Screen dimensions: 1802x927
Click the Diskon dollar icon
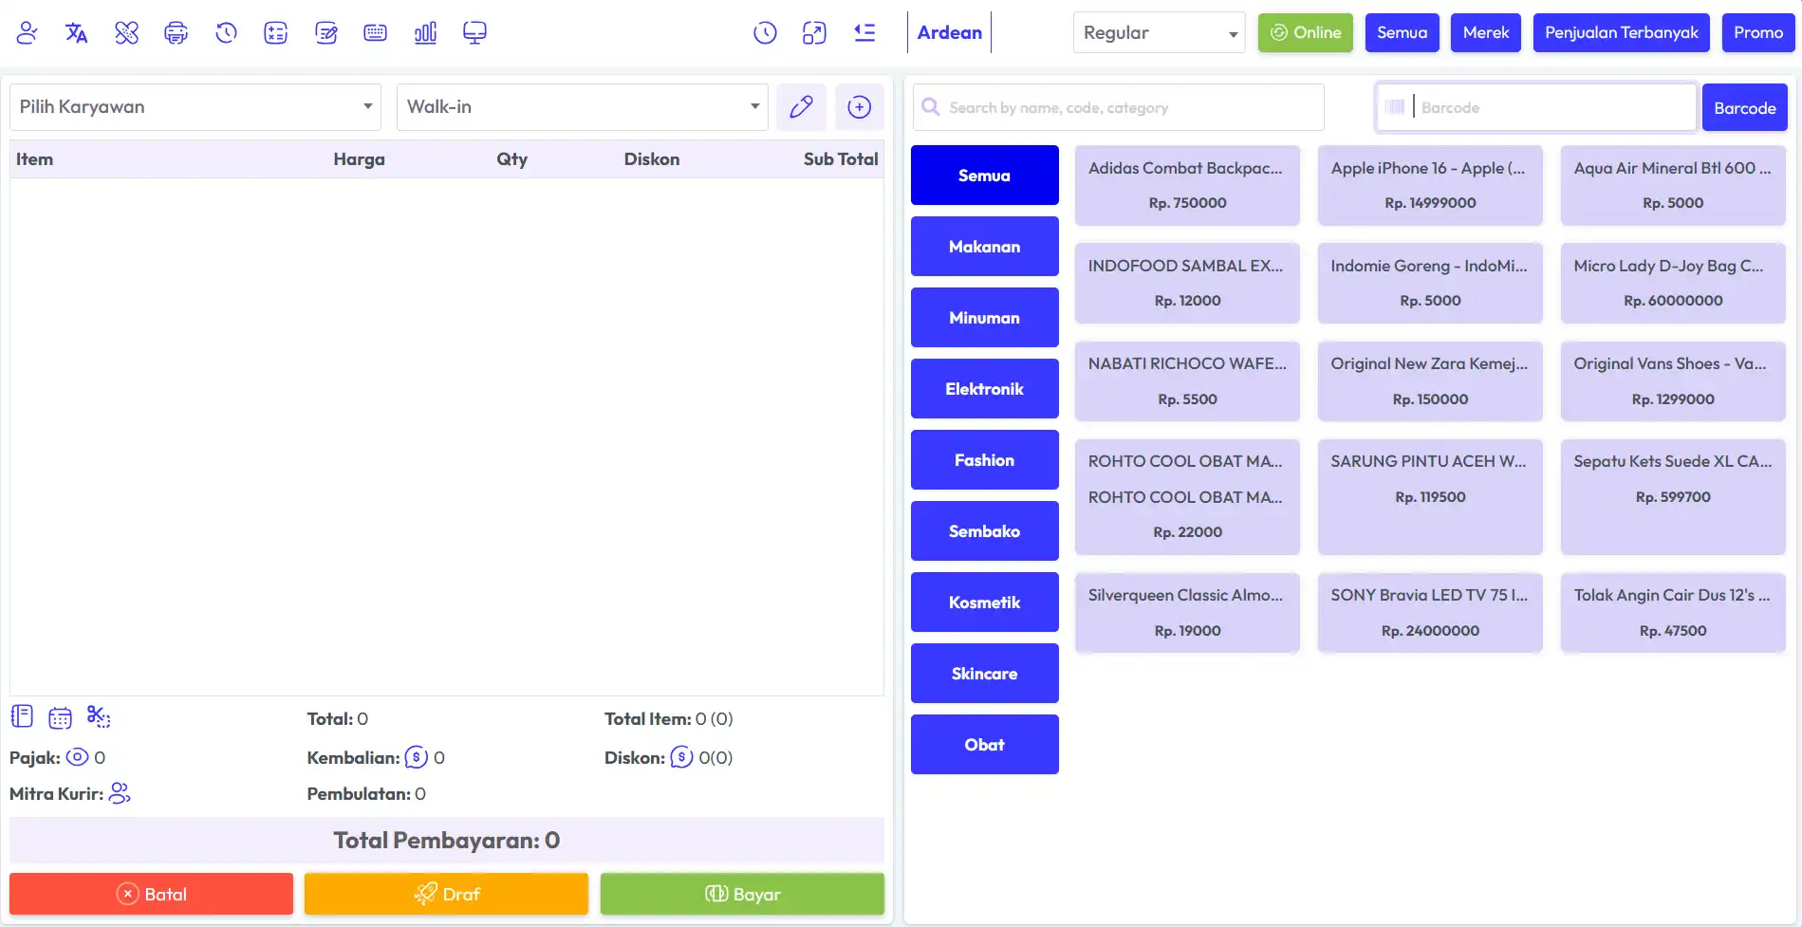pyautogui.click(x=681, y=757)
